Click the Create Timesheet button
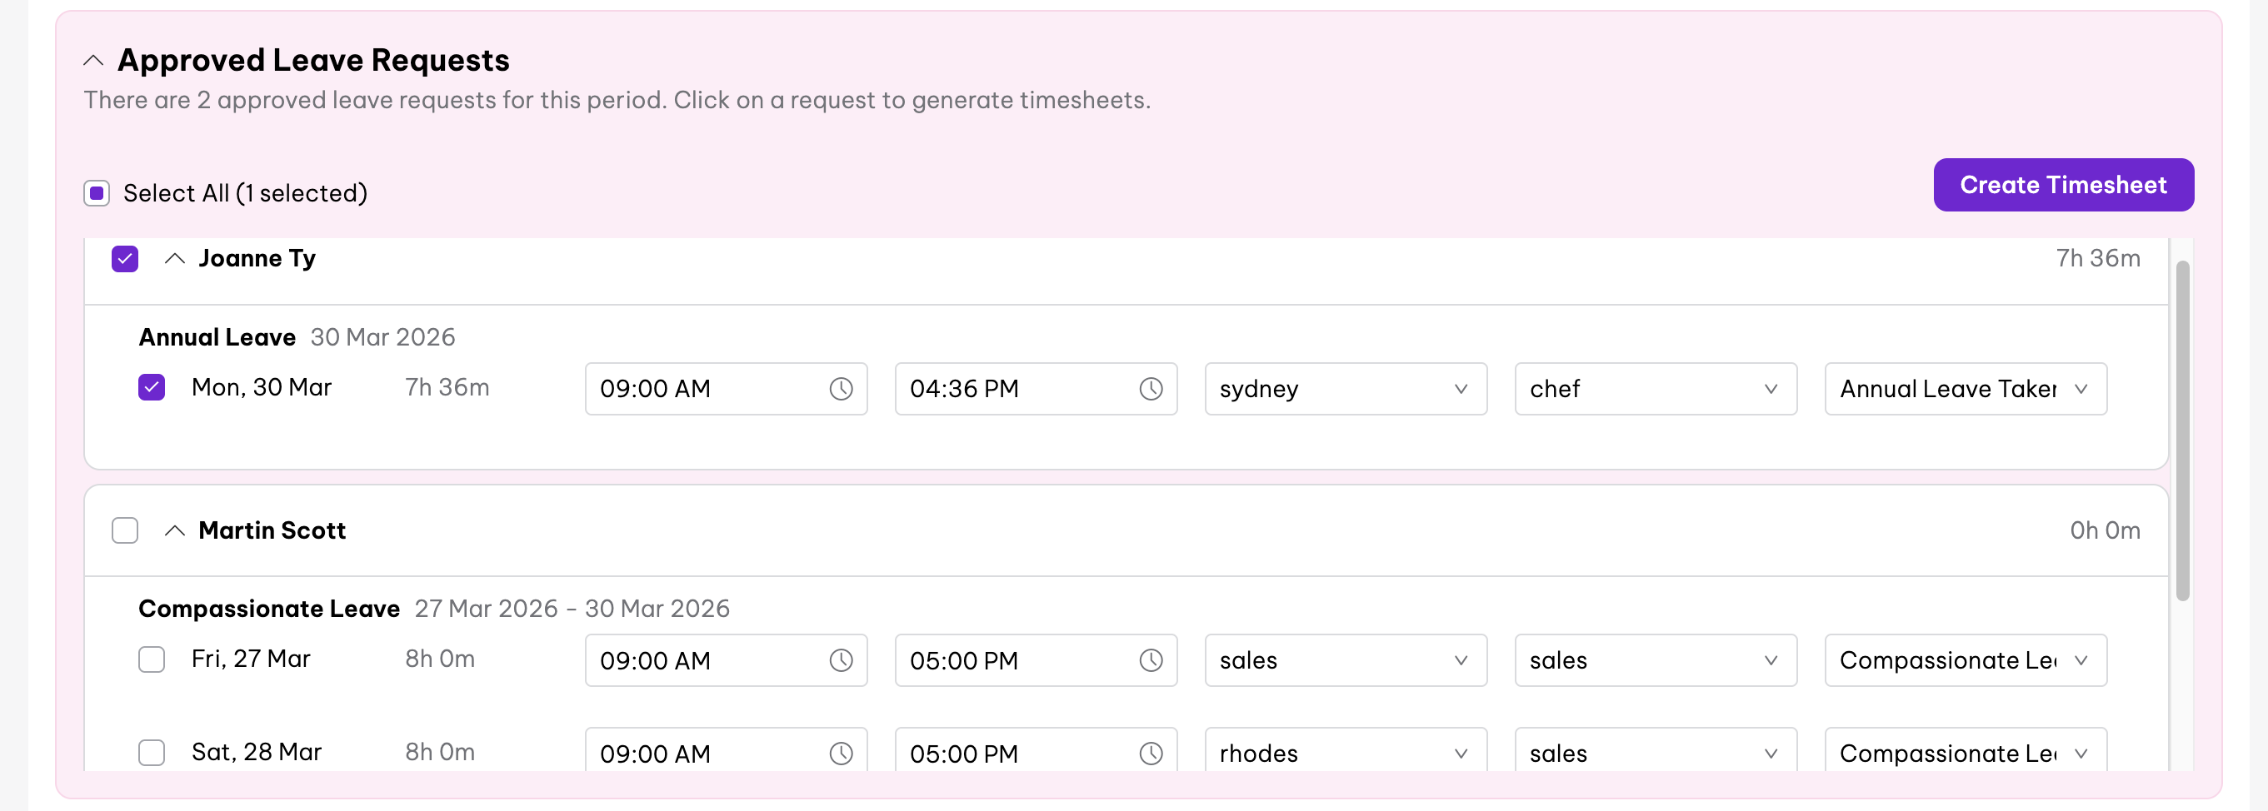2268x811 pixels. pos(2062,185)
